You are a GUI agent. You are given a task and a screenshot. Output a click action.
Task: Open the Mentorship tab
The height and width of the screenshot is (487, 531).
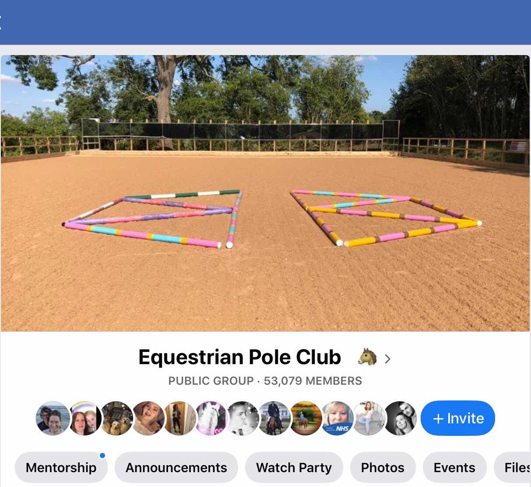pyautogui.click(x=61, y=467)
